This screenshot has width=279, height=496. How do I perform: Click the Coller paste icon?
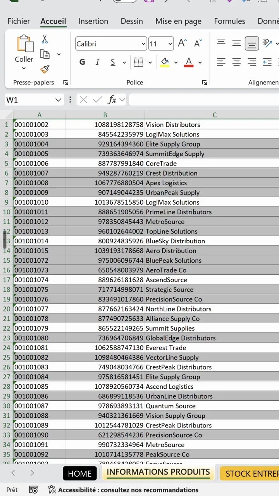pos(25,43)
